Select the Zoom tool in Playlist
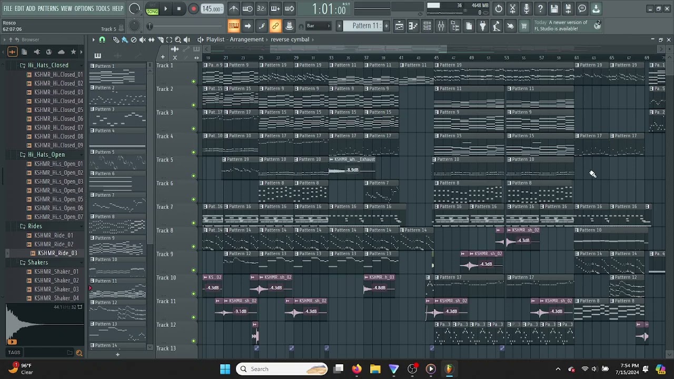Viewport: 674px width, 379px height. 178,39
